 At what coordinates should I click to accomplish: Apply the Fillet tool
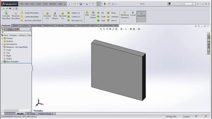pos(87,14)
